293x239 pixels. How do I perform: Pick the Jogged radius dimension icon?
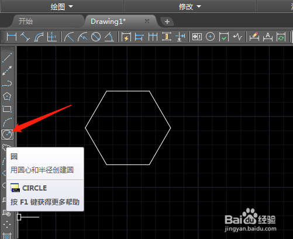82,37
